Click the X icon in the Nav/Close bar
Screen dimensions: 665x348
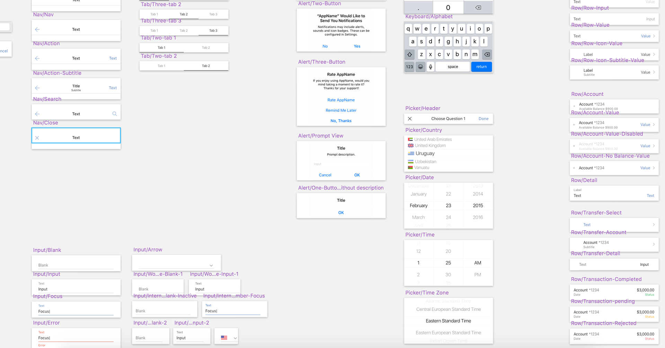[x=37, y=138]
